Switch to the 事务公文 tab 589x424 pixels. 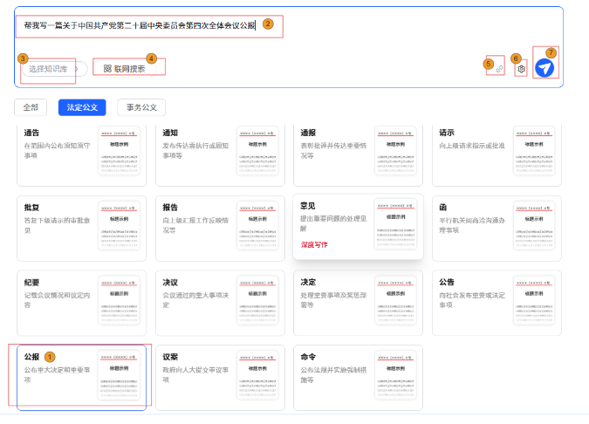[141, 107]
